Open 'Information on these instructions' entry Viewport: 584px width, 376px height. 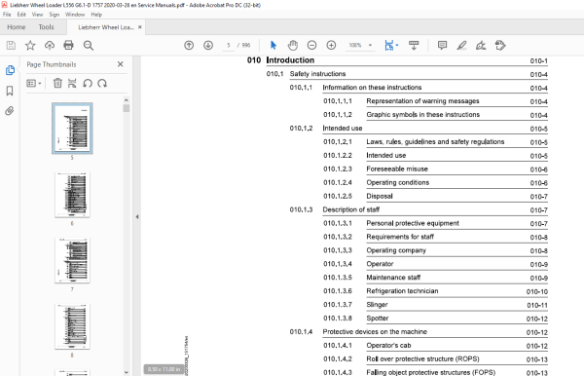click(x=372, y=88)
